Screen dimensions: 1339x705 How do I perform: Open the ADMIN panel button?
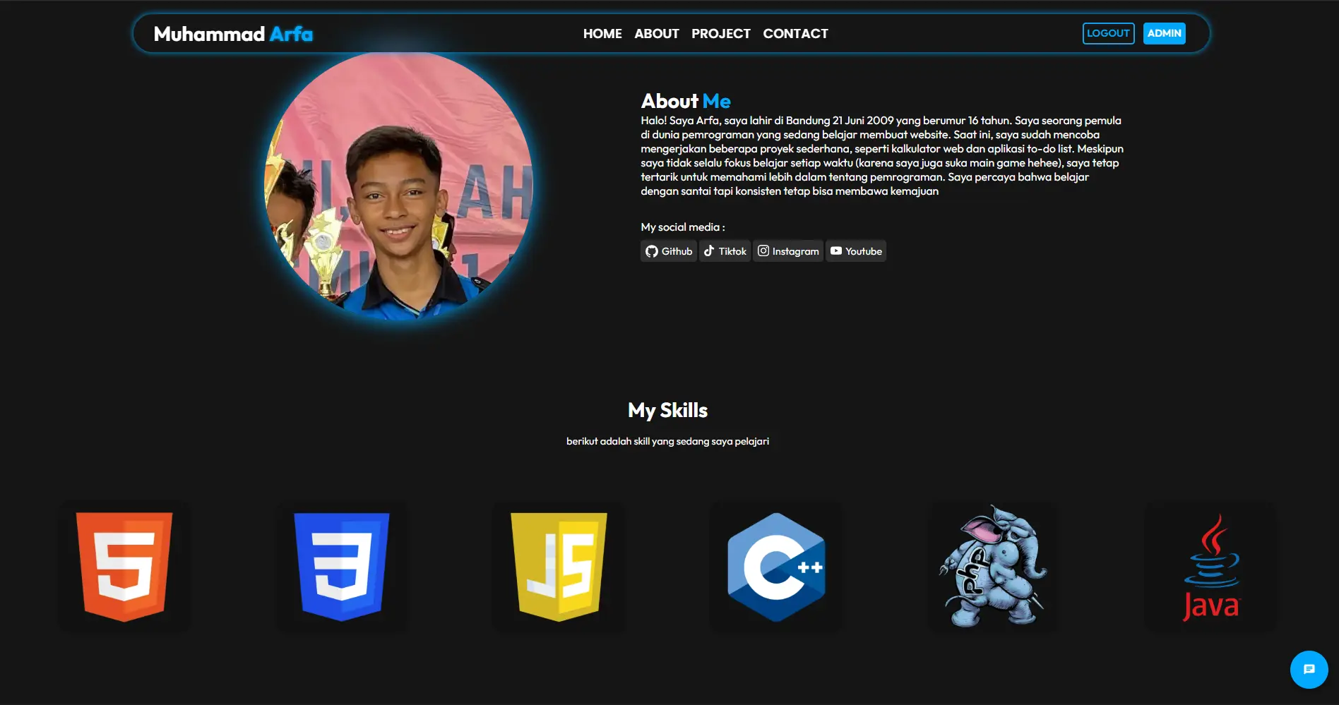coord(1164,33)
